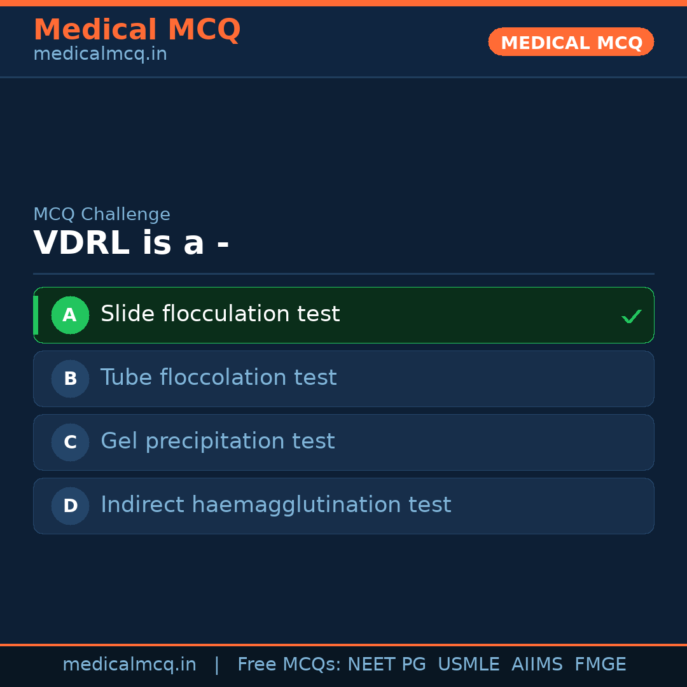687x687 pixels.
Task: Choose answer 'Gel precipitation test'
Action: [218, 441]
